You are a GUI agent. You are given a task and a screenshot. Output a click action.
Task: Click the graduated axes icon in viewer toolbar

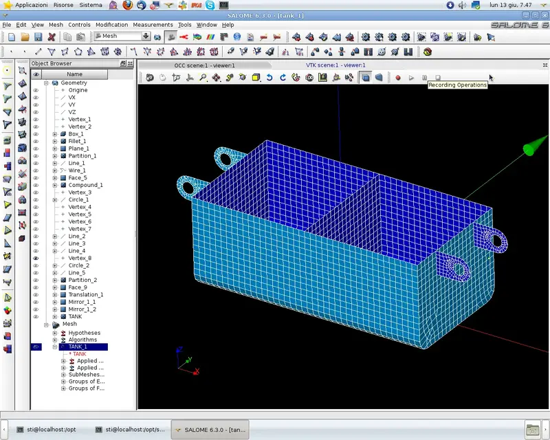(x=322, y=78)
